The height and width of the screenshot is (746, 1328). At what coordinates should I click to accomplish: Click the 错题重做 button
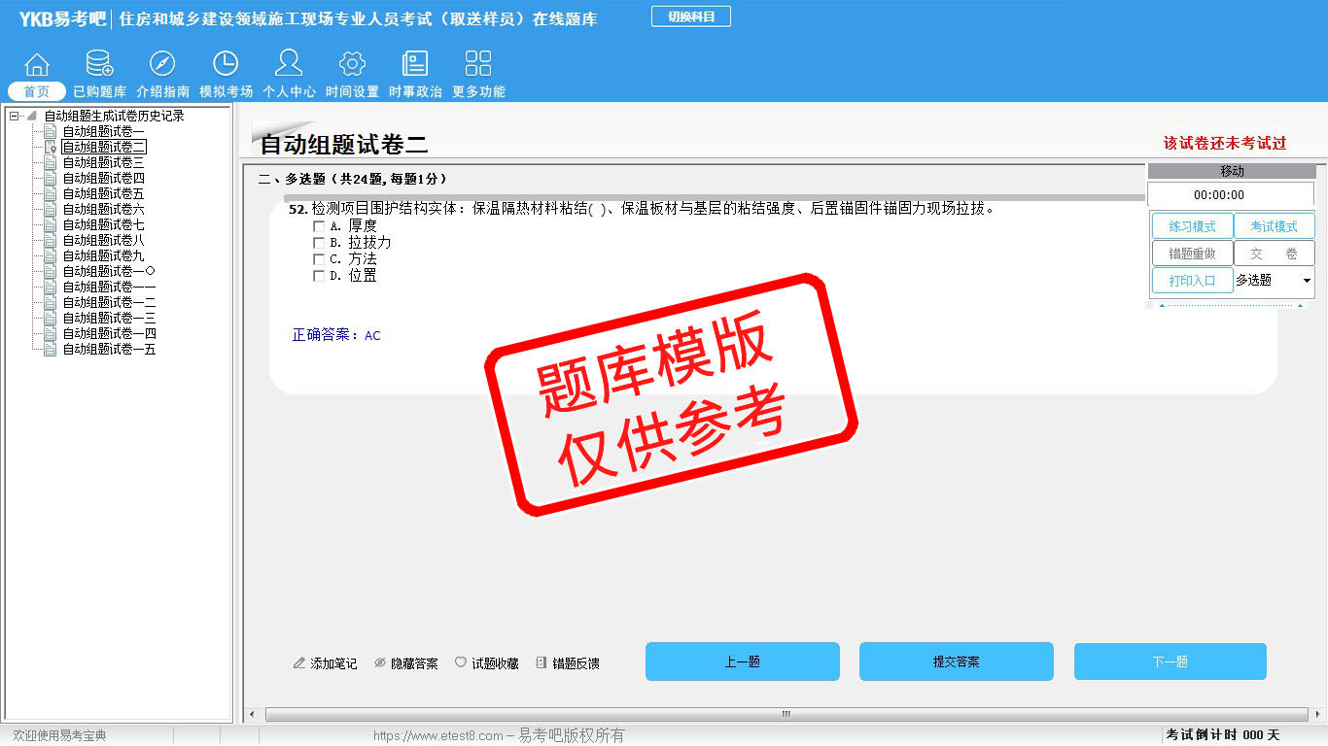click(x=1192, y=254)
